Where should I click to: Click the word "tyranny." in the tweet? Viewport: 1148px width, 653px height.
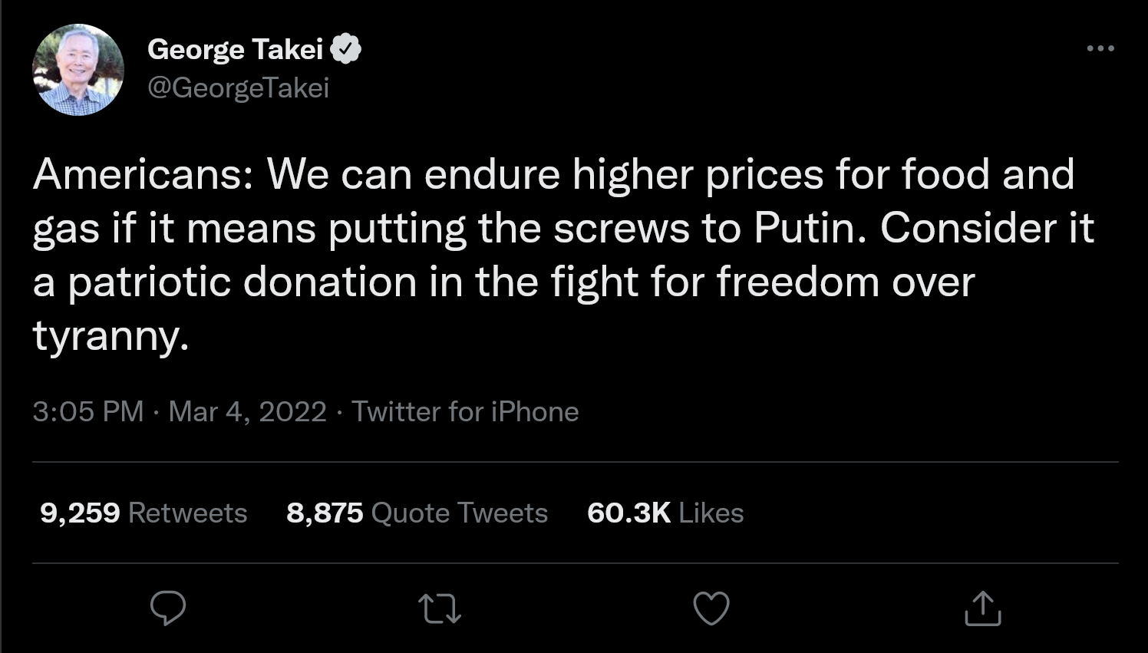click(x=111, y=336)
